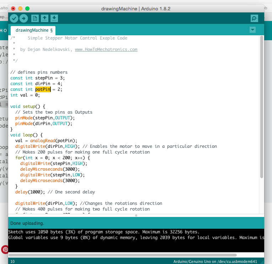The height and width of the screenshot is (264, 272).
Task: Click 'for(int x = 0; x < 200; x++)' line
Action: [x=53, y=157]
